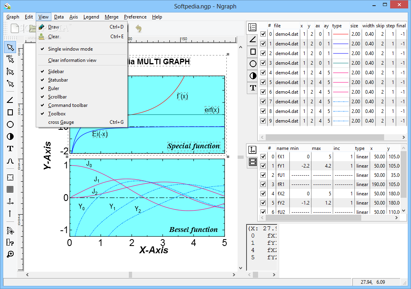Click the undo arrow in command toolbar
Screen dimensions: 411x289
pos(138,28)
